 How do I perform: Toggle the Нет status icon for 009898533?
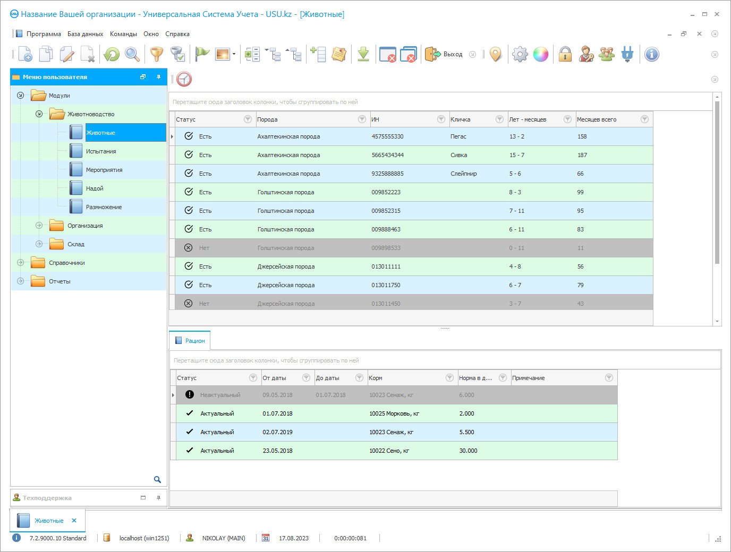click(x=188, y=248)
